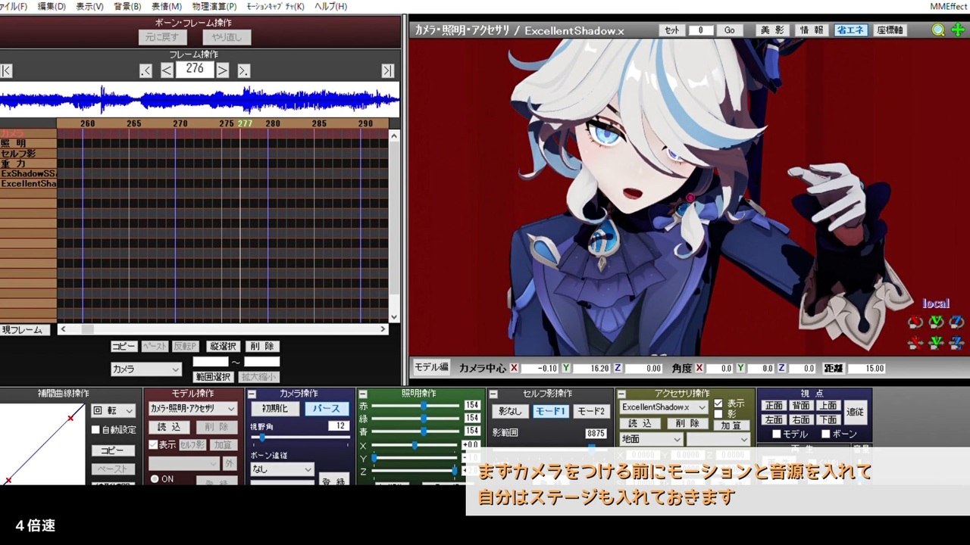Click the green cross move view icon
Viewport: 970px width, 545px height.
point(957,30)
